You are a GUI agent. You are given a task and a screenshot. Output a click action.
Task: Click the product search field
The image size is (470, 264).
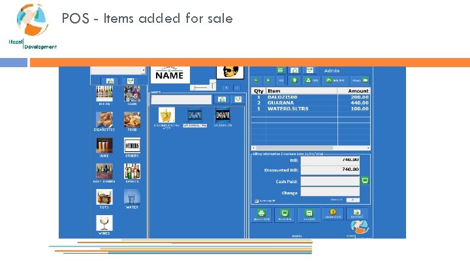(x=181, y=100)
